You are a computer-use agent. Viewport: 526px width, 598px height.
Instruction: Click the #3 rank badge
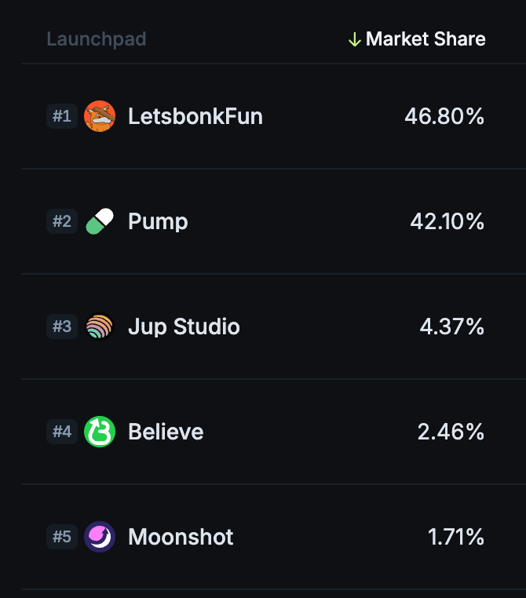tap(62, 326)
